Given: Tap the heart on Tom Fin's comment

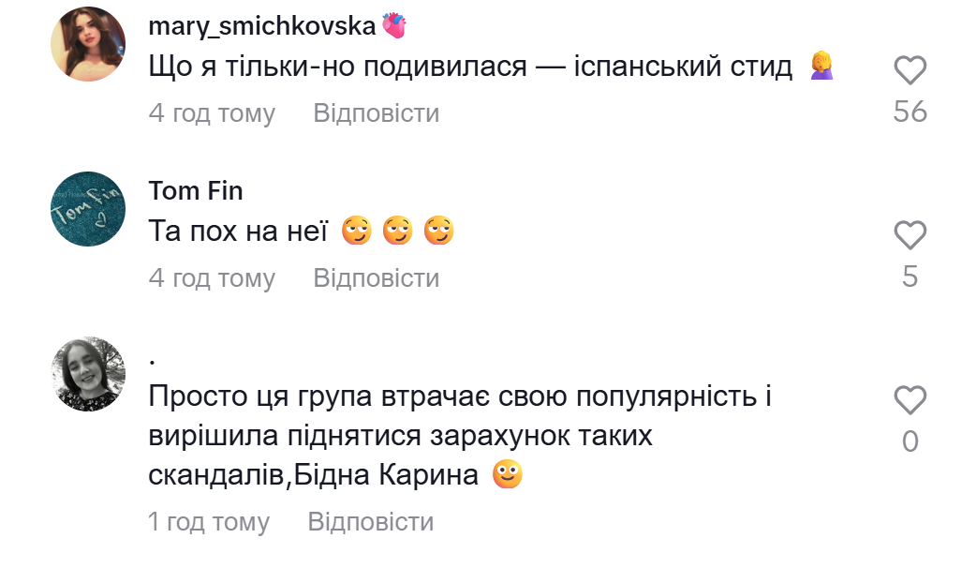Looking at the screenshot, I should tap(909, 236).
